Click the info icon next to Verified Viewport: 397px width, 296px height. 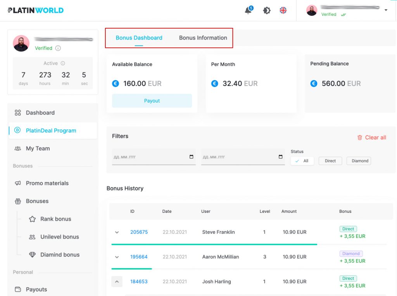[x=58, y=48]
